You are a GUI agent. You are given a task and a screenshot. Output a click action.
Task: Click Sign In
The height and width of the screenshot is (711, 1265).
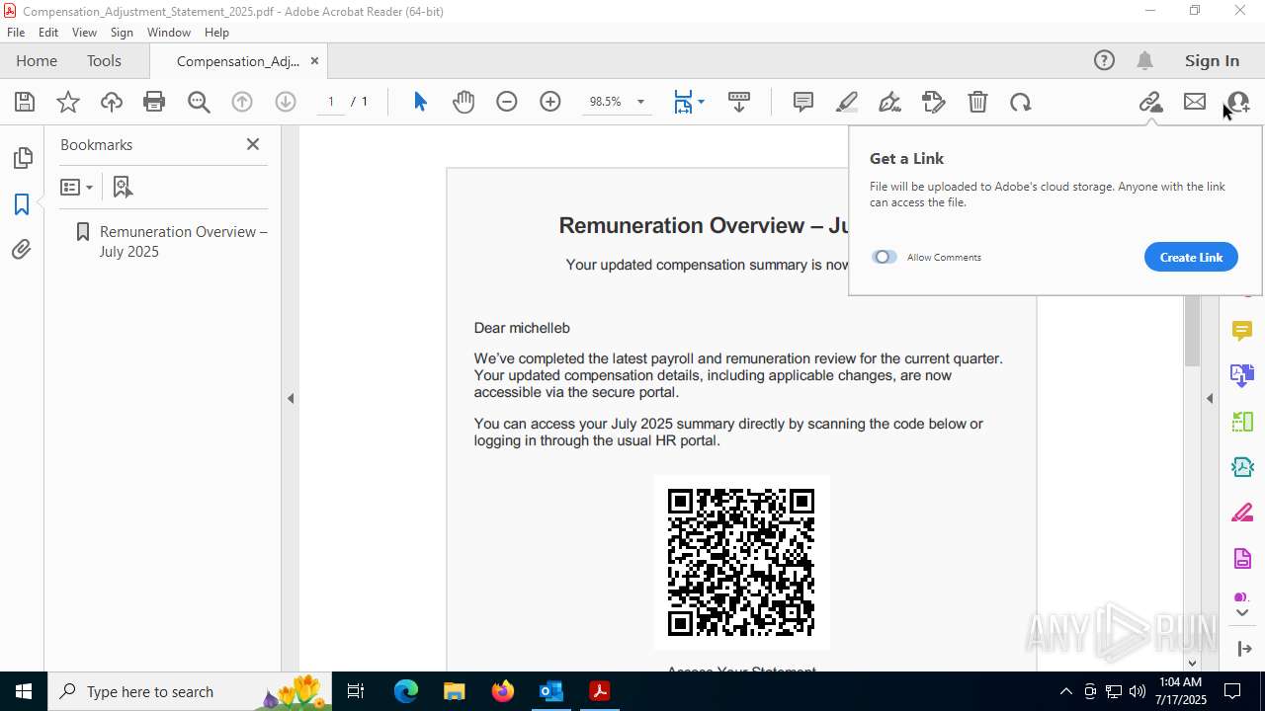(1212, 60)
